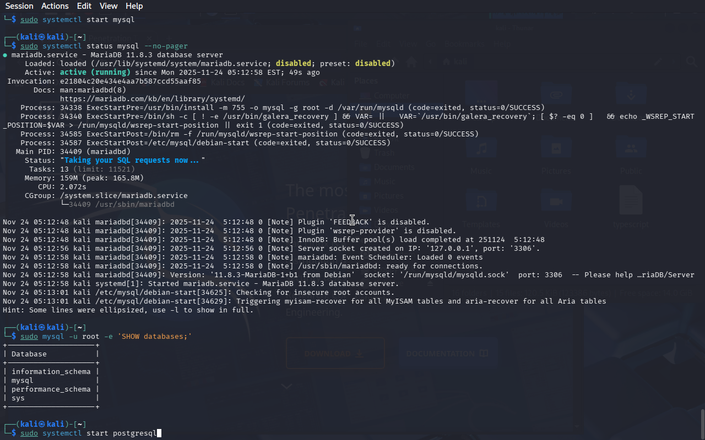The width and height of the screenshot is (705, 440).
Task: Open the Actions menu
Action: [x=55, y=6]
